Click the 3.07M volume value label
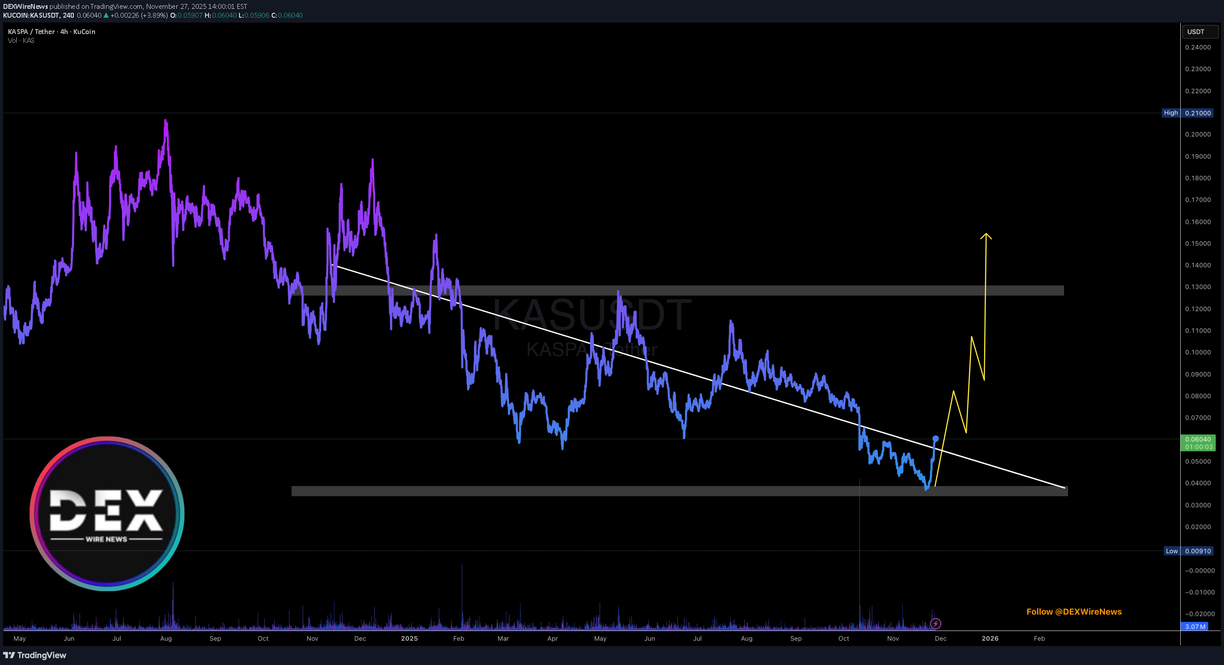This screenshot has width=1224, height=665. (1194, 627)
